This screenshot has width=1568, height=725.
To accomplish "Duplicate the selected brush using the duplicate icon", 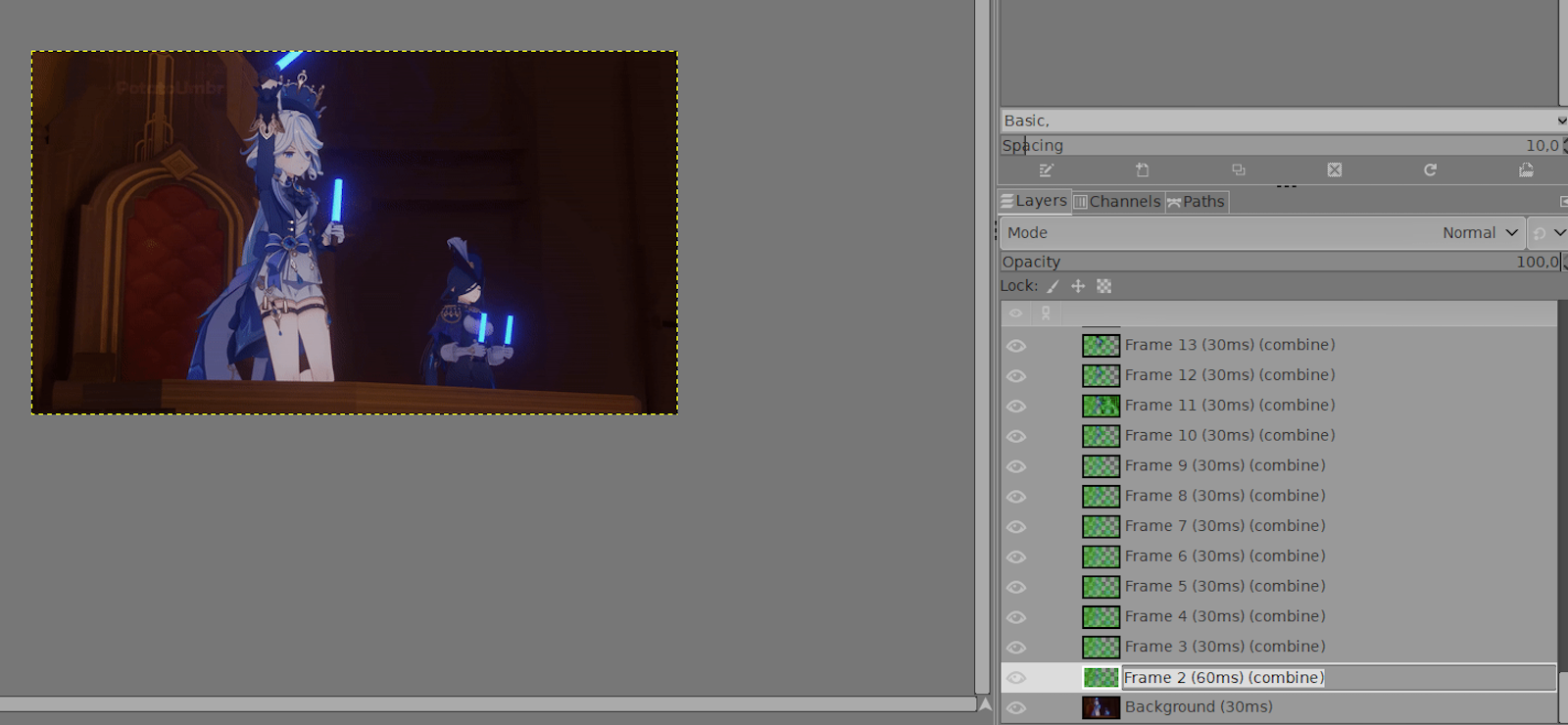I will click(1238, 170).
